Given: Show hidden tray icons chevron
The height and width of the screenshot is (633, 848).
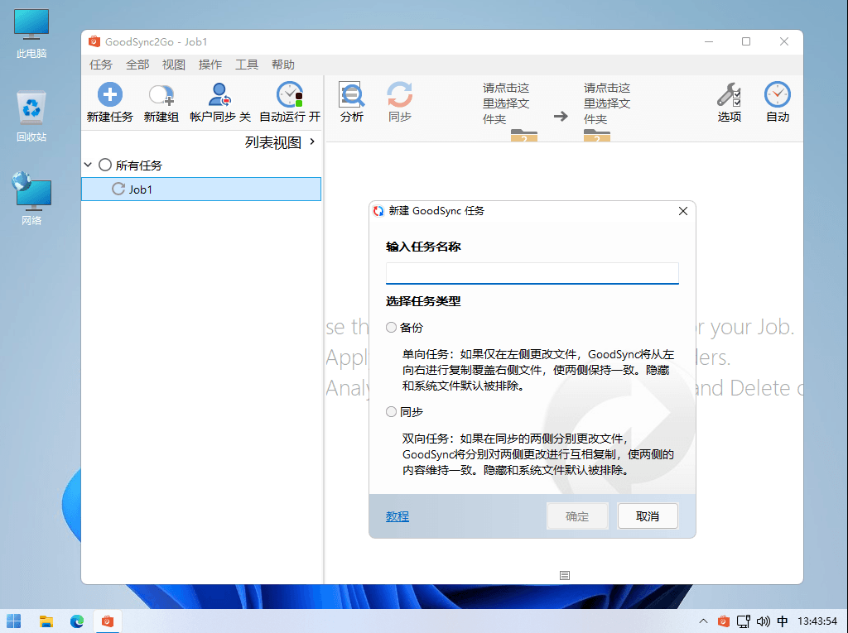Looking at the screenshot, I should (x=702, y=621).
